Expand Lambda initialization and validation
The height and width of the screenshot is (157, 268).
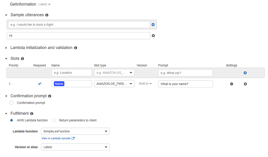(6, 48)
